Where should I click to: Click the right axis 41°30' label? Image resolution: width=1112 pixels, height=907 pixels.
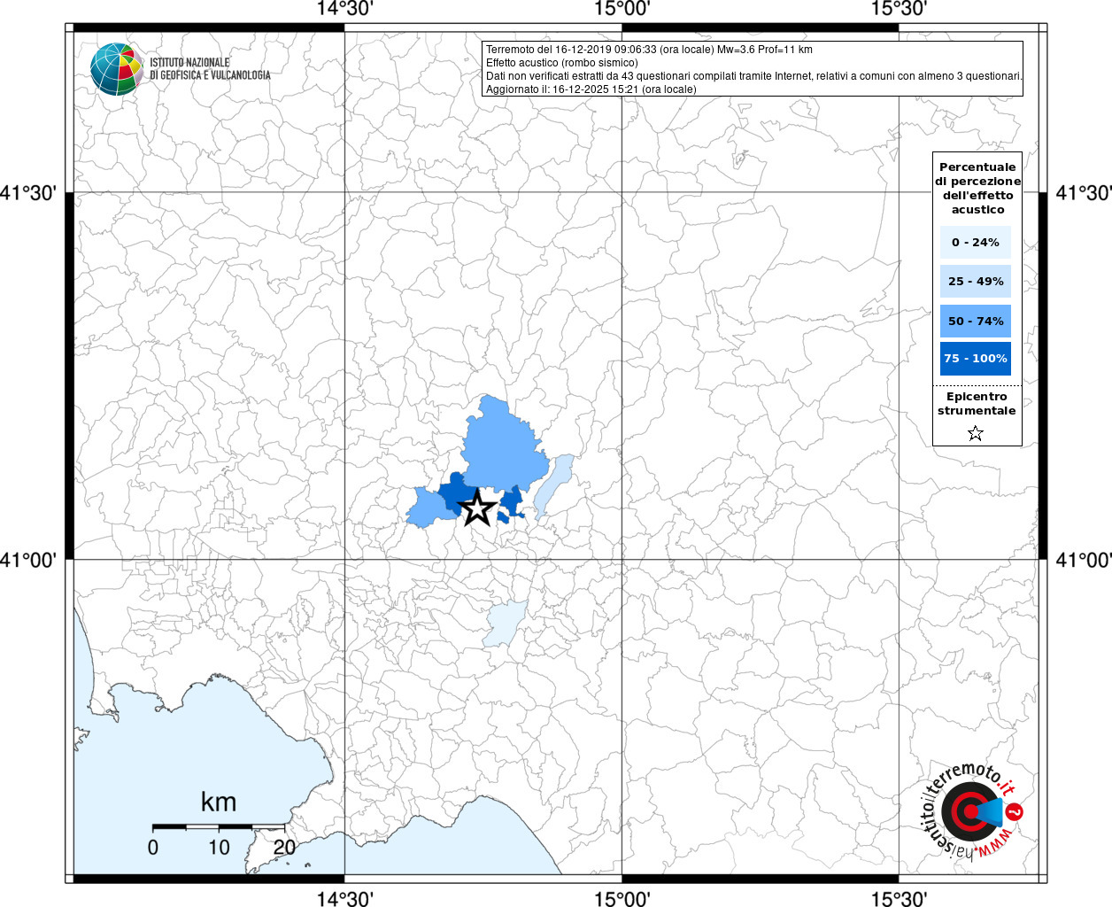1084,192
